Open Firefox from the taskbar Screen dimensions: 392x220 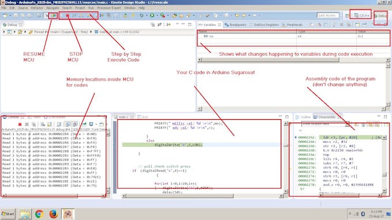pos(53,214)
